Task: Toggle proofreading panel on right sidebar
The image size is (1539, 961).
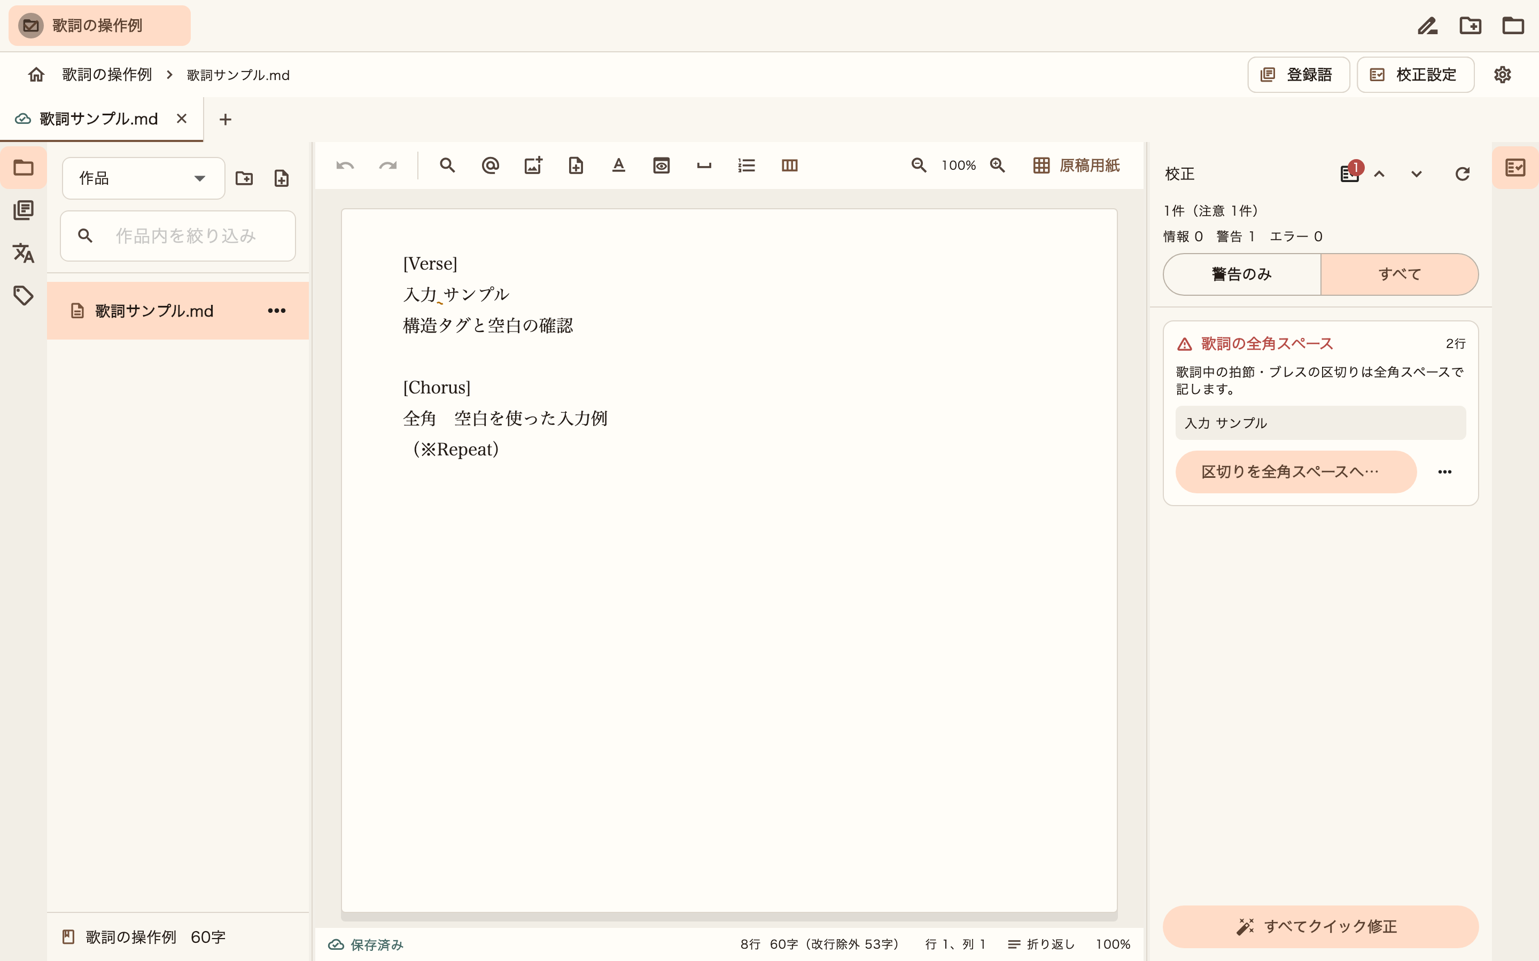Action: [x=1515, y=168]
